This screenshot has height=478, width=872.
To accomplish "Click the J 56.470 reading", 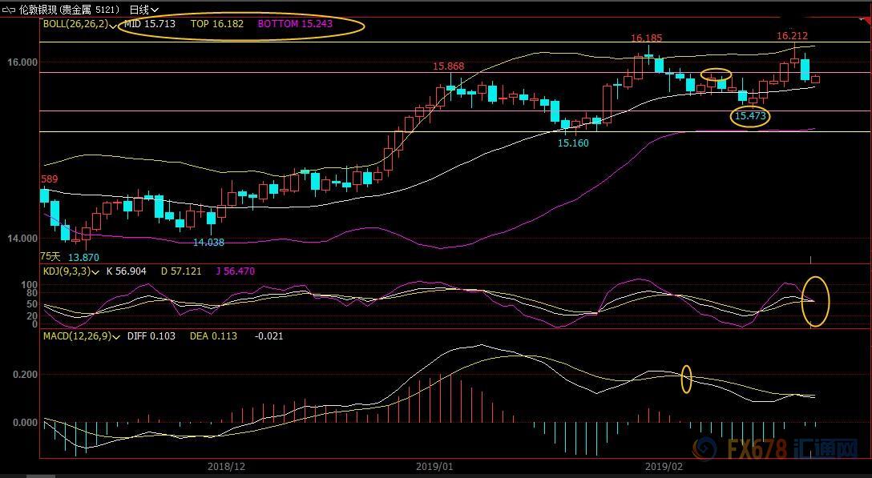I will [236, 271].
